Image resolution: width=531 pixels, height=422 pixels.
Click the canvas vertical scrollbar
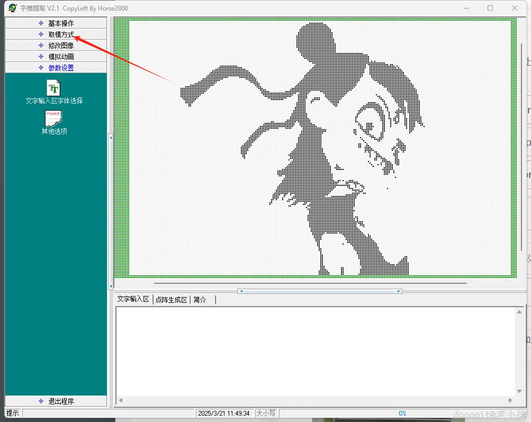[x=521, y=147]
